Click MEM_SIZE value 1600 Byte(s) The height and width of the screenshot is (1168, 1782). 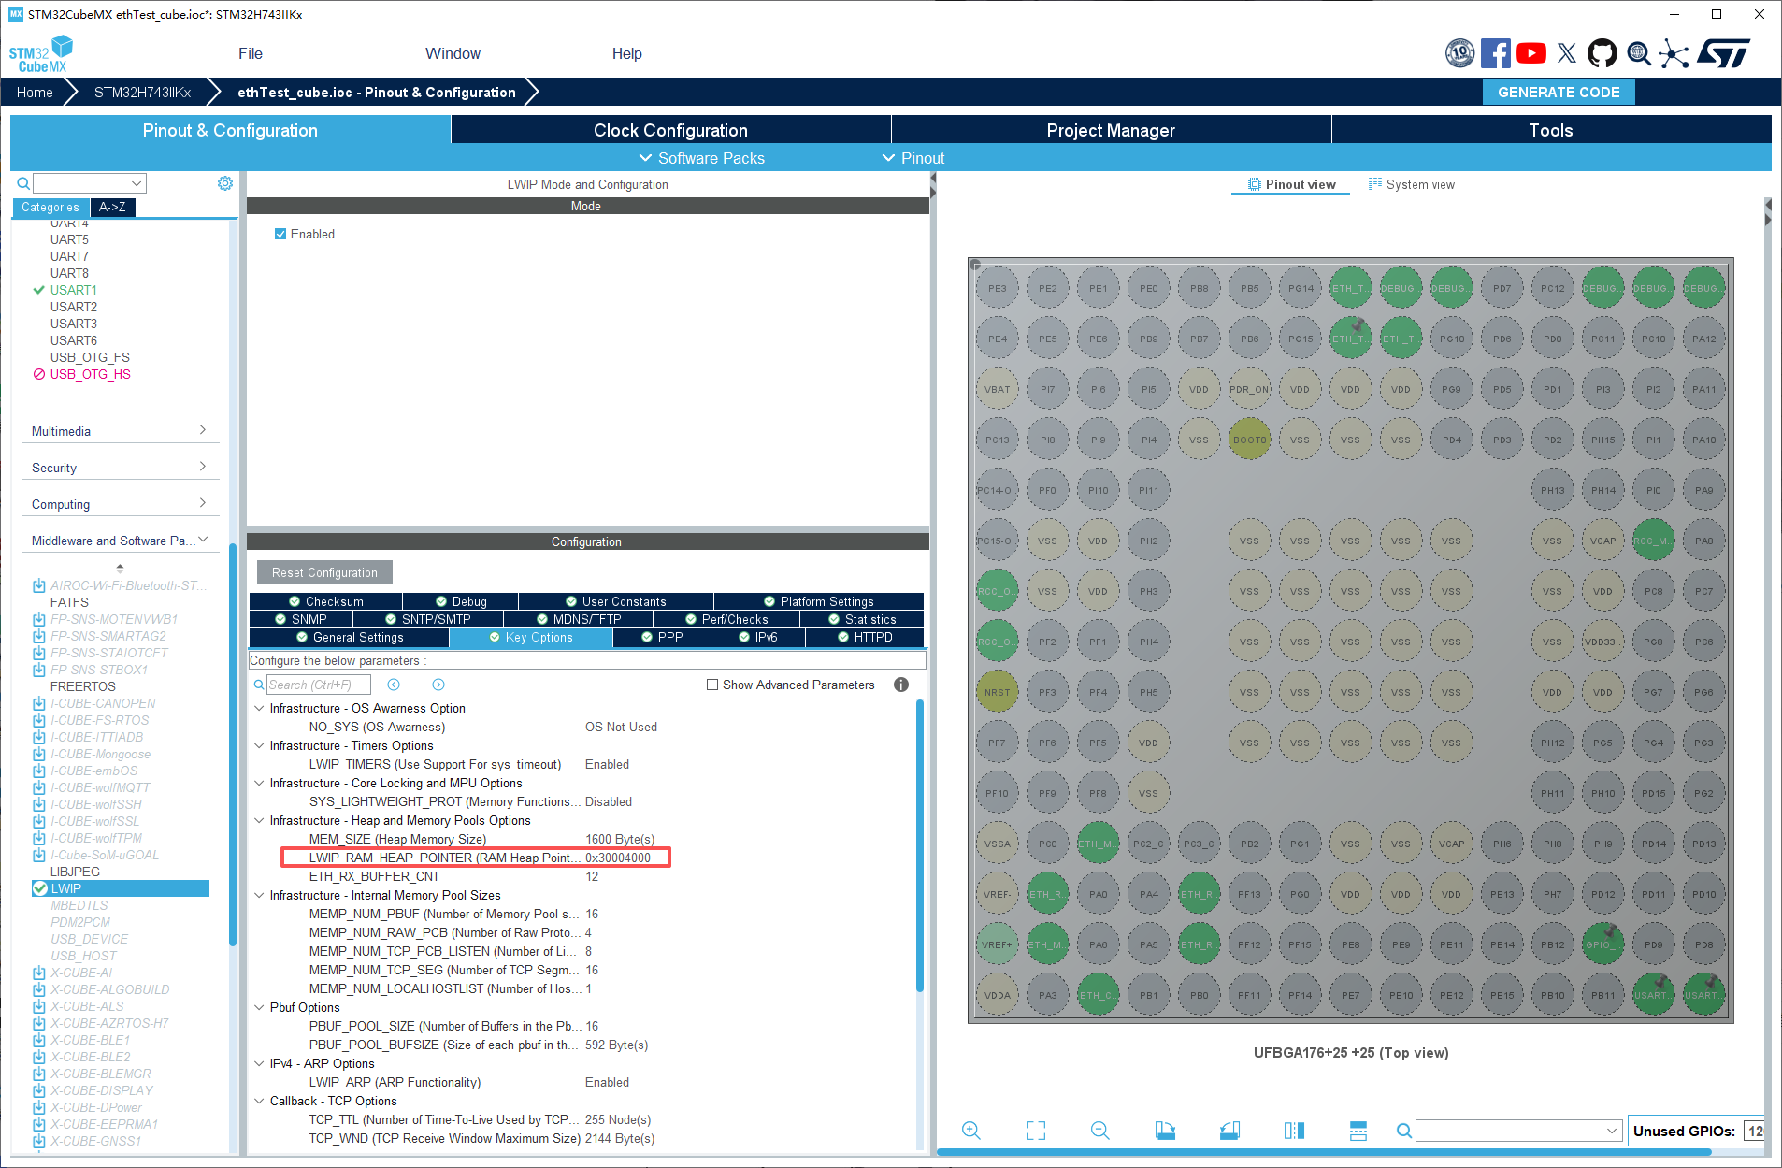(x=620, y=839)
